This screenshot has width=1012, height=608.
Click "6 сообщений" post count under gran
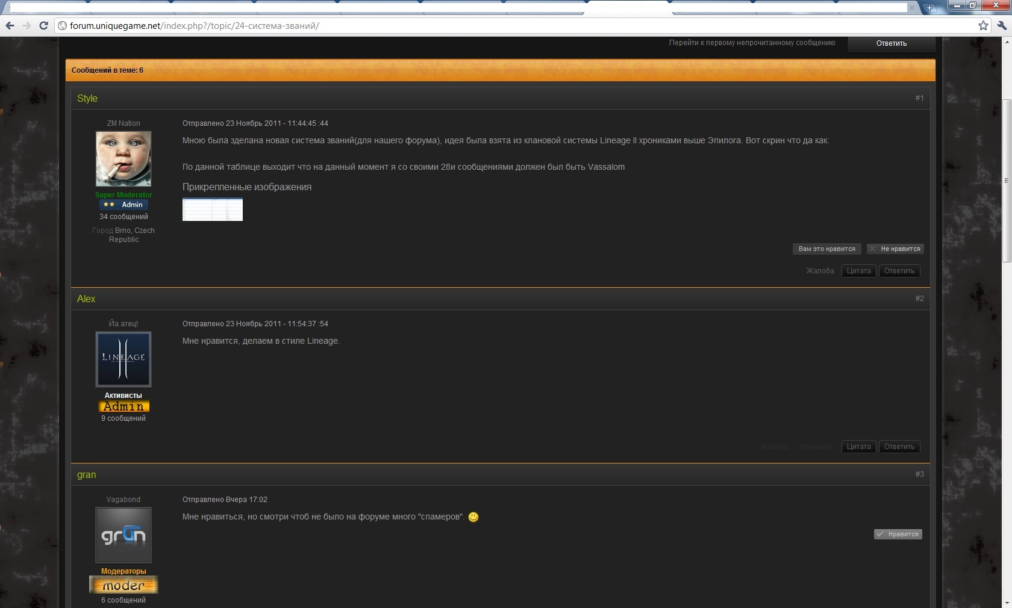point(123,600)
